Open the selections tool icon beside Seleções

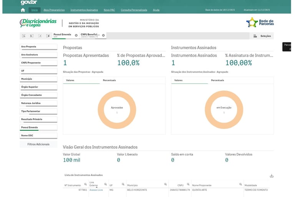[255, 36]
